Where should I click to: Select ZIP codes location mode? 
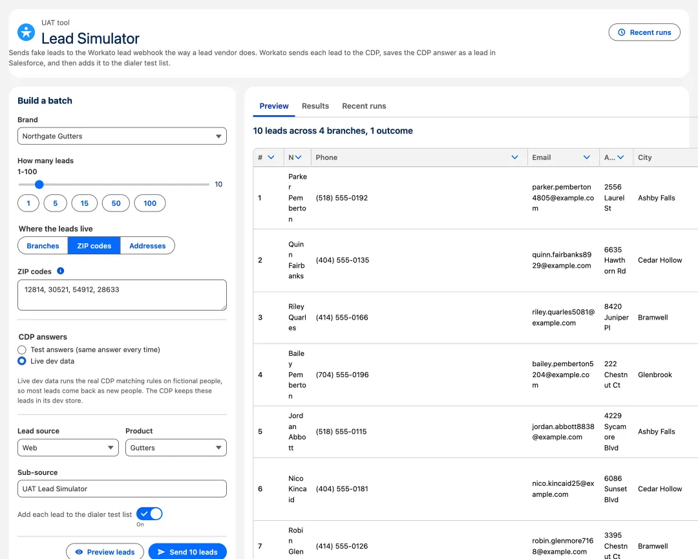94,246
